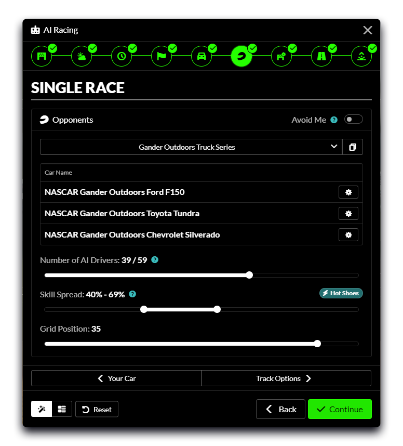Click the Grid Position 35 value

coord(96,329)
